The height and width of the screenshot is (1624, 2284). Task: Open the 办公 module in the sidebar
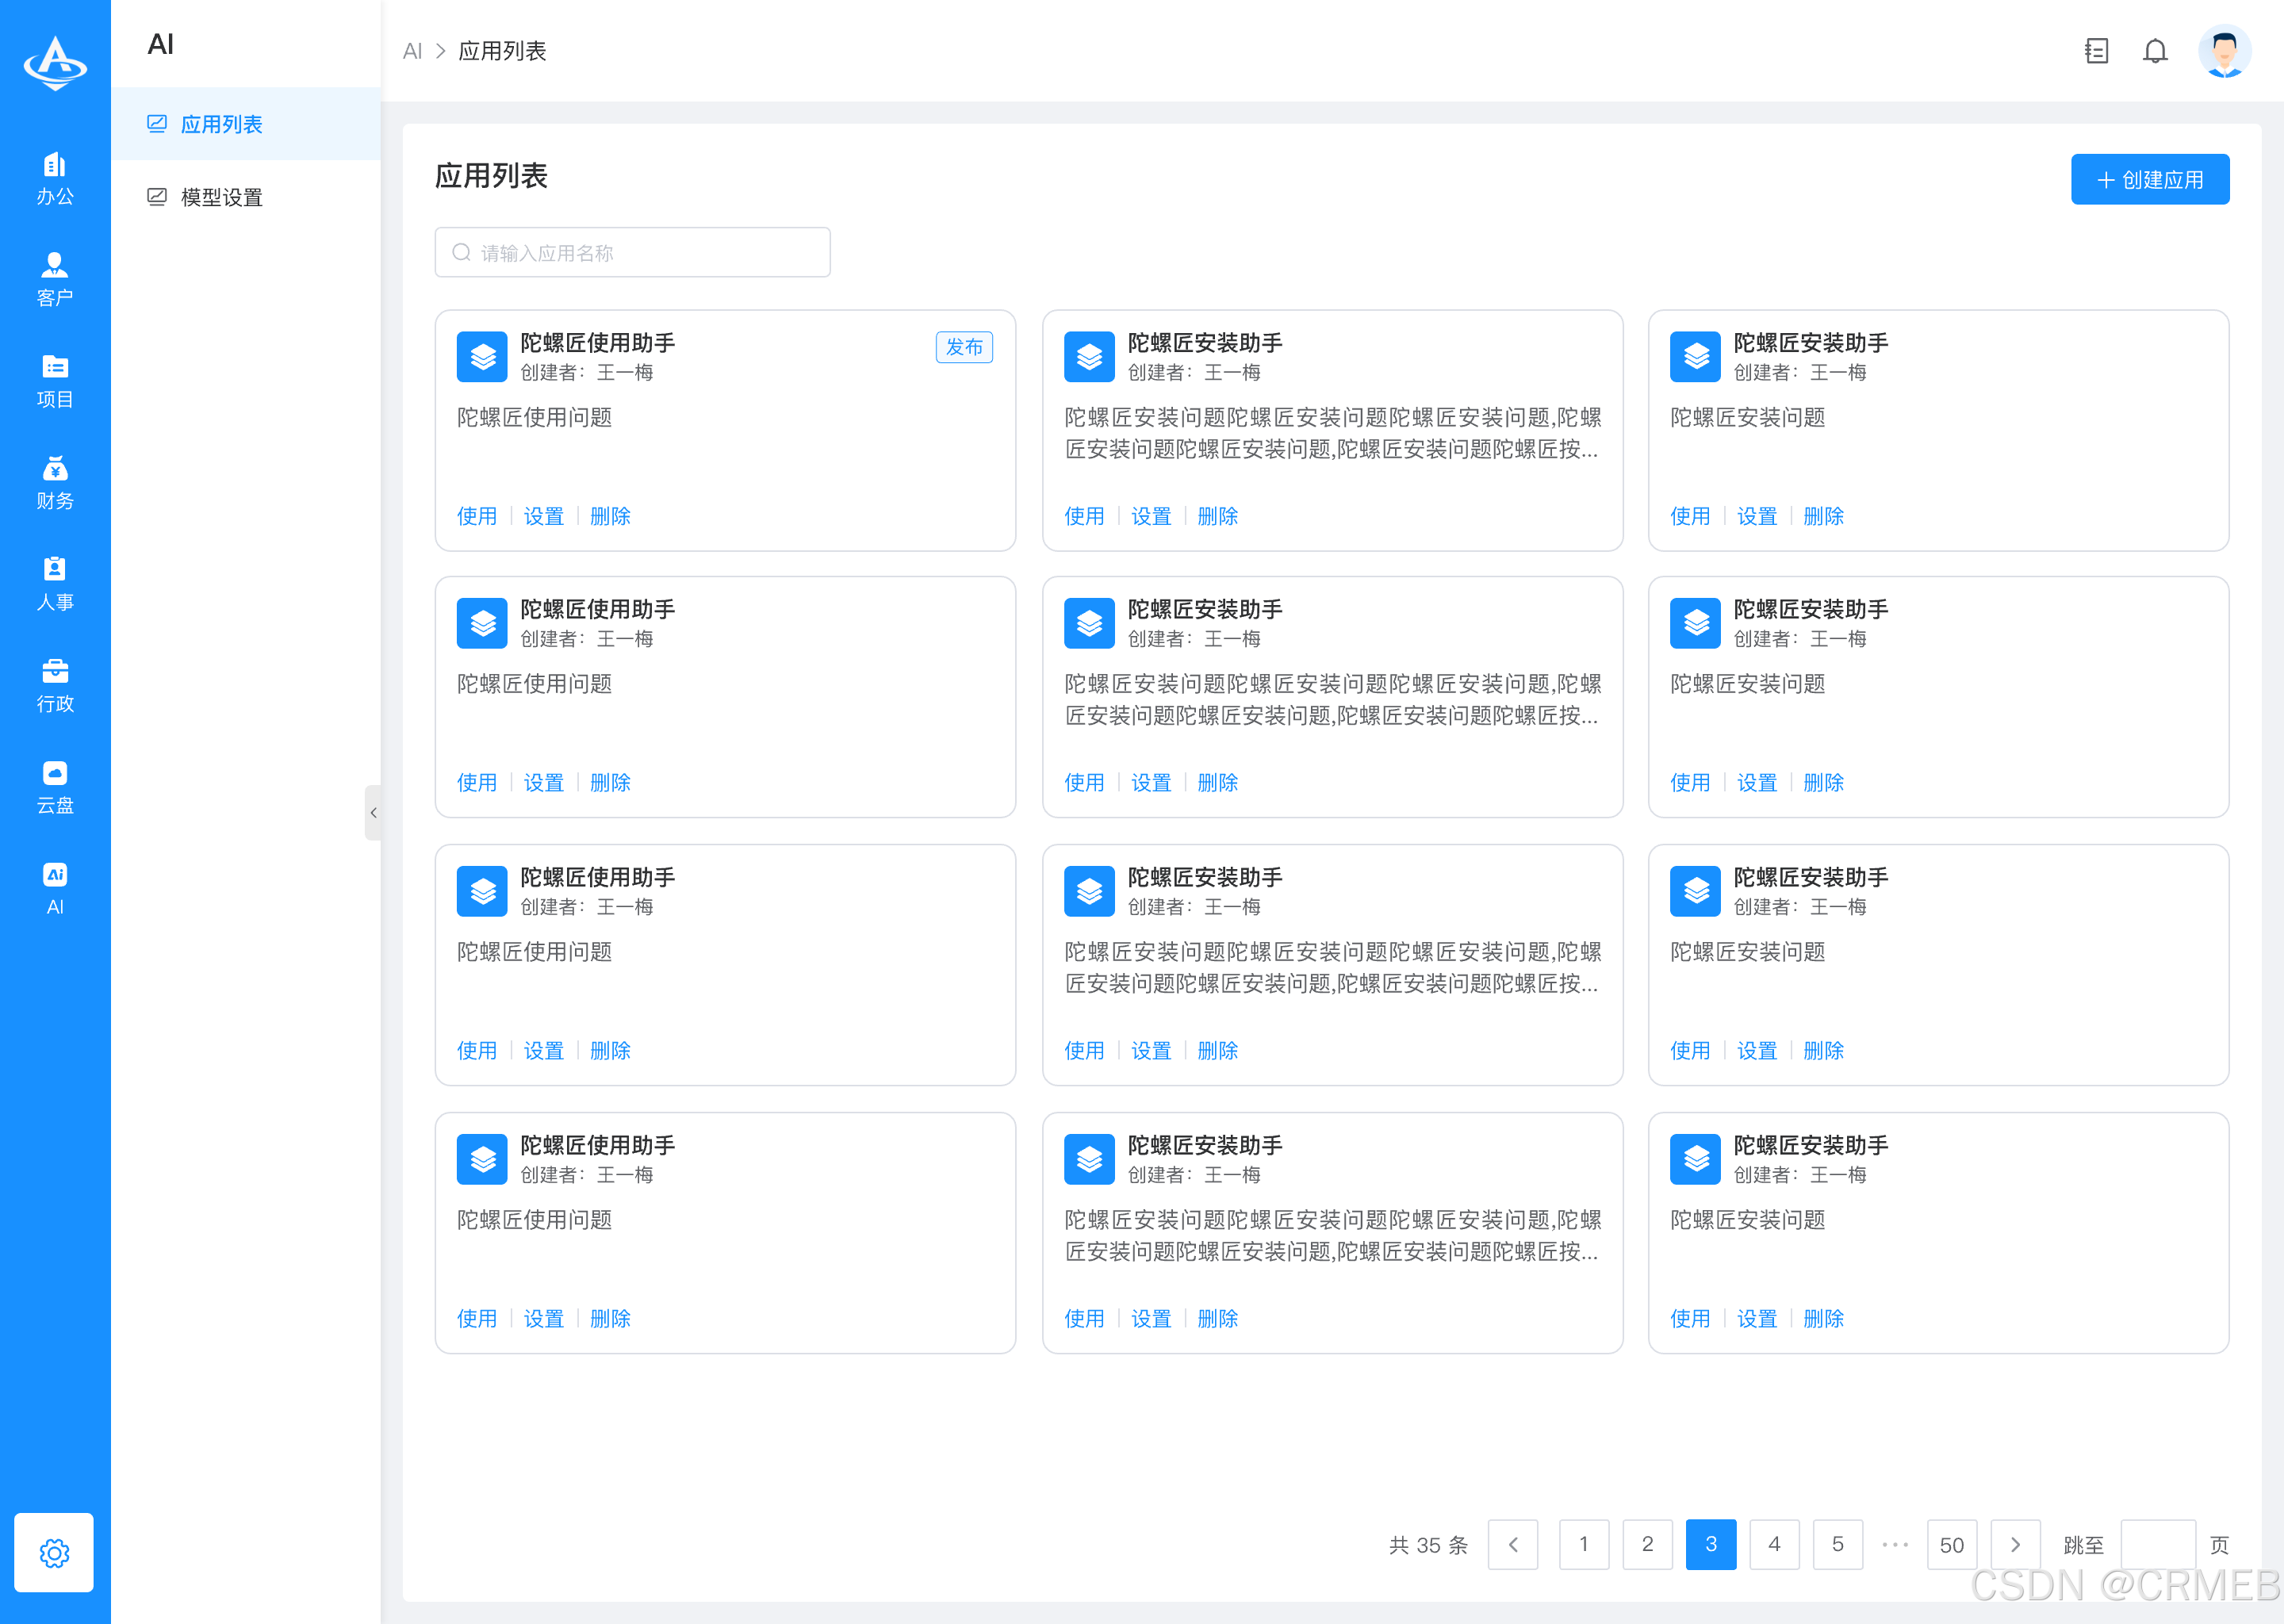coord(54,178)
